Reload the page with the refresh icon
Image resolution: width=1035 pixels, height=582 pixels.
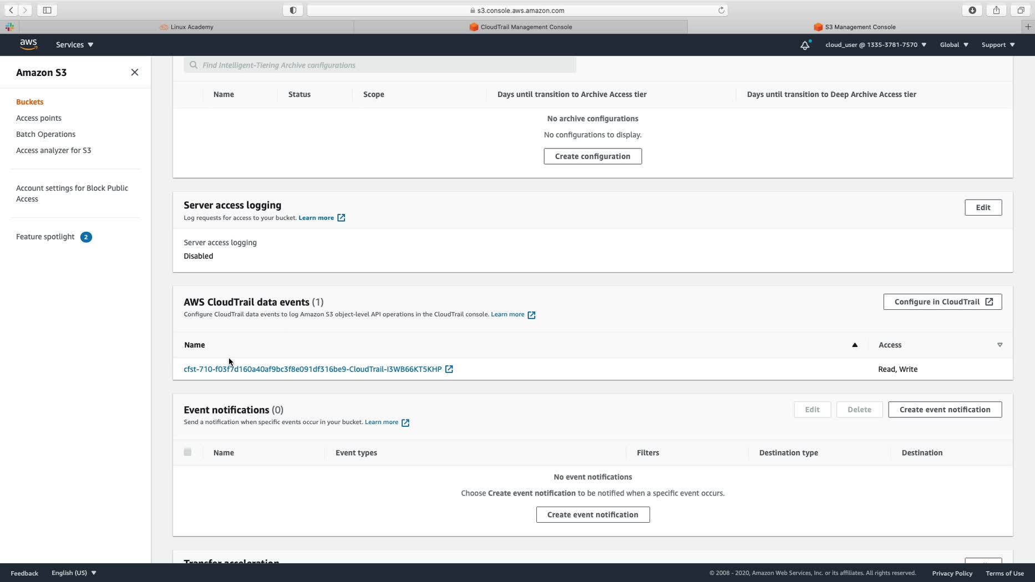721,10
